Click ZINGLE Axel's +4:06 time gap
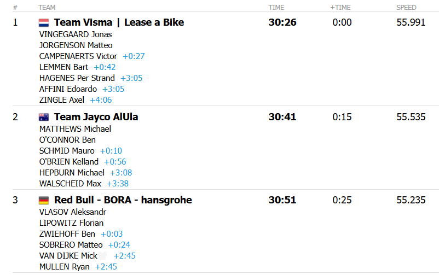The width and height of the screenshot is (439, 275). (x=101, y=100)
